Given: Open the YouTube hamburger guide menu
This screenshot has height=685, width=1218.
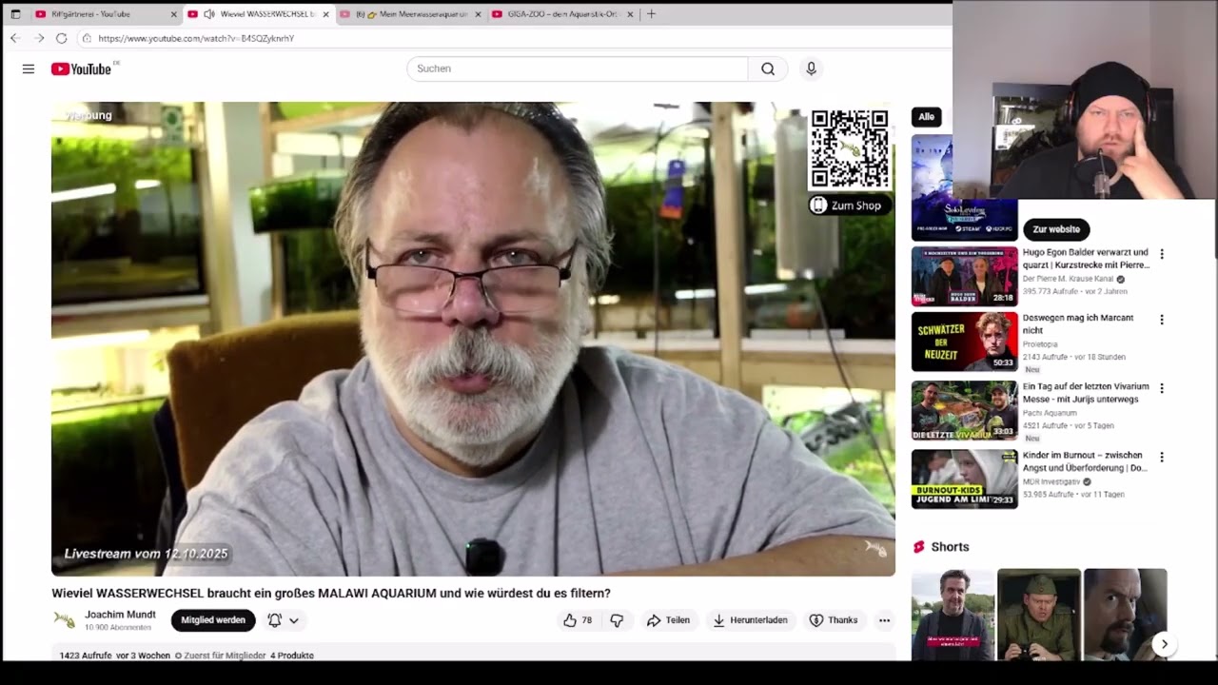Looking at the screenshot, I should [x=29, y=68].
